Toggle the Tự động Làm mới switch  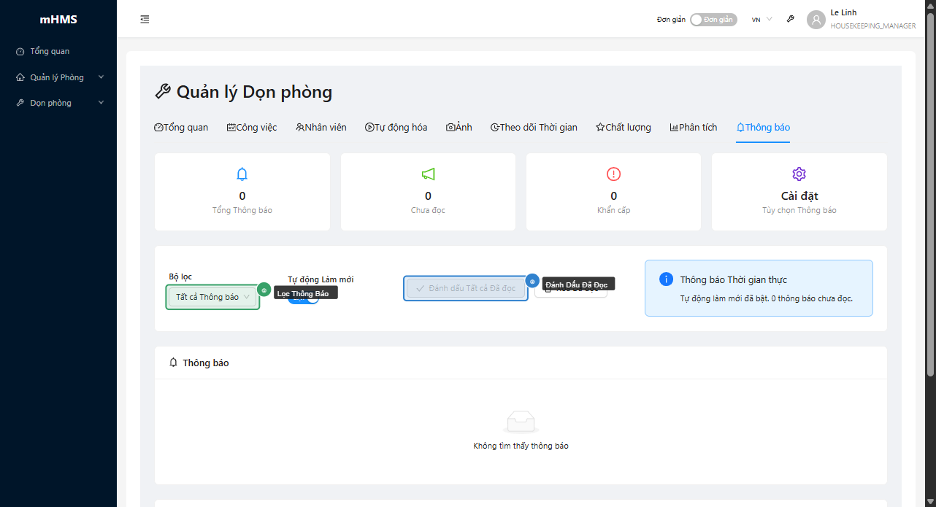312,299
